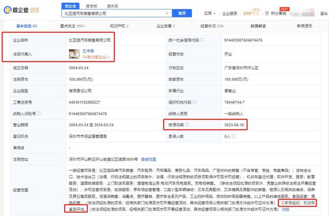
Task: Select 工商注册号 value 440301102896227
Action: point(84,102)
